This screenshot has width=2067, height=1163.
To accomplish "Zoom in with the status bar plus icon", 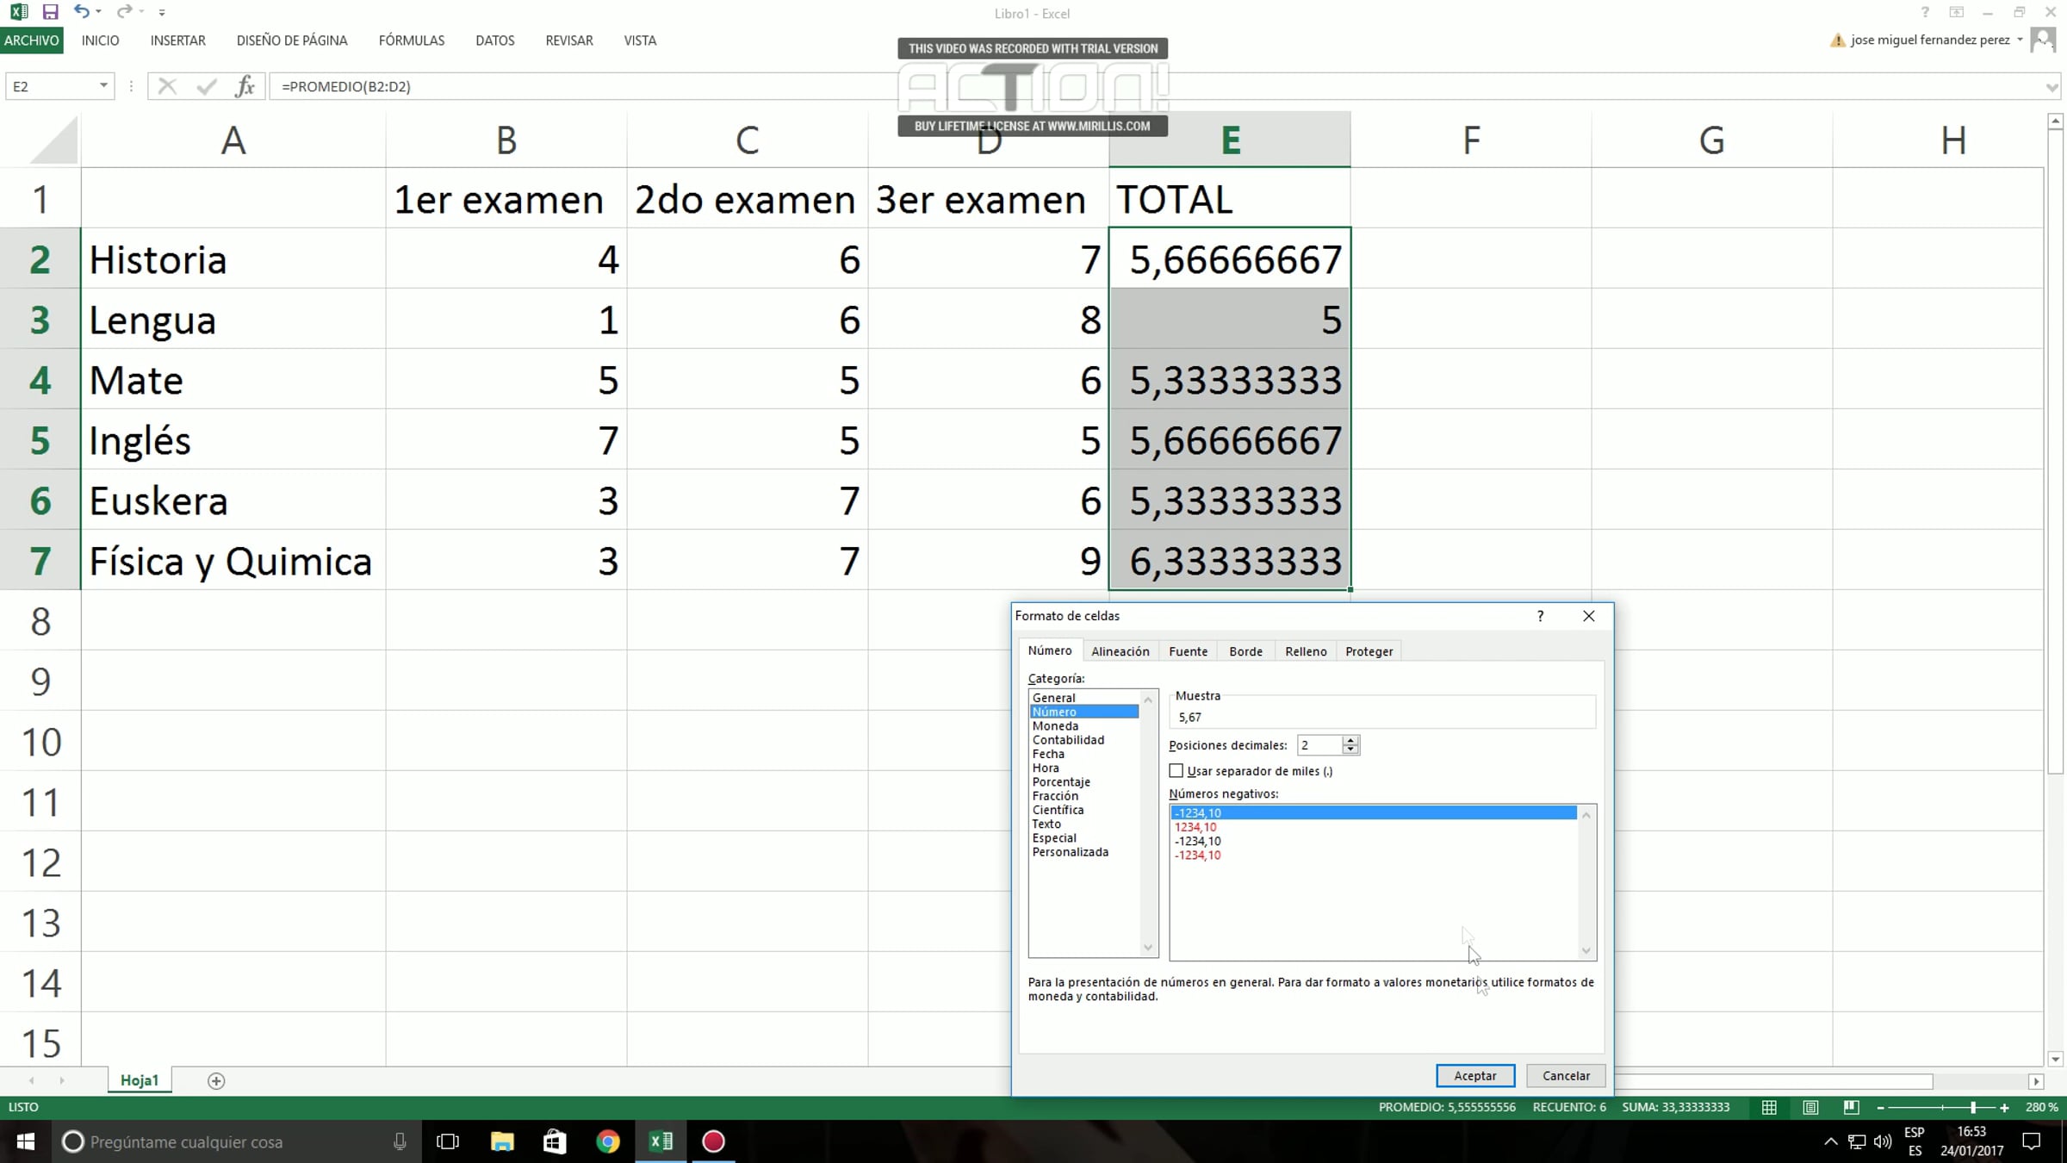I will (x=2004, y=1107).
